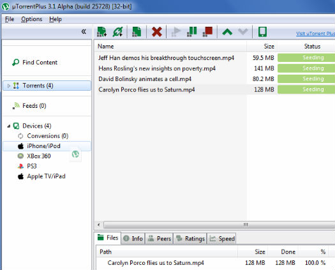The width and height of the screenshot is (335, 270).
Task: Click the Apple icon beside iPhone/iPod
Action: tap(20, 146)
